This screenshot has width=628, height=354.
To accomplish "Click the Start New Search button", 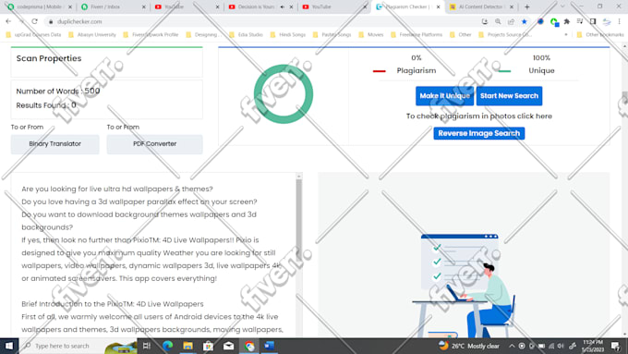I will point(509,96).
